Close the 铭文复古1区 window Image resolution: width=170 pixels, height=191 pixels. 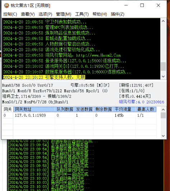coord(158,5)
